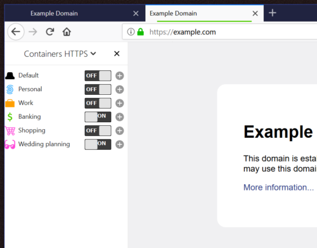The width and height of the screenshot is (317, 248).
Task: Open the More information link
Action: (x=278, y=187)
